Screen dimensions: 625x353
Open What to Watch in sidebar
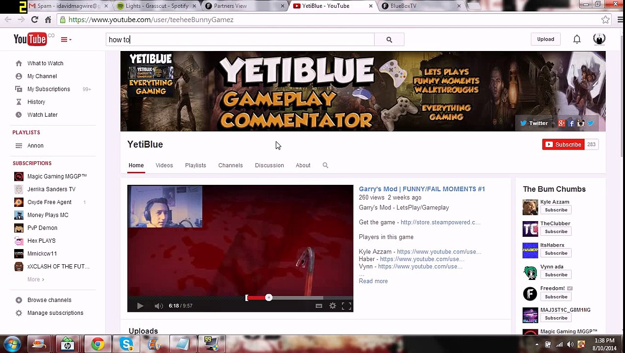(x=45, y=63)
